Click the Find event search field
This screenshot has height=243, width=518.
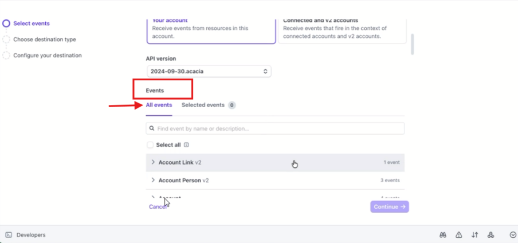[x=278, y=128]
